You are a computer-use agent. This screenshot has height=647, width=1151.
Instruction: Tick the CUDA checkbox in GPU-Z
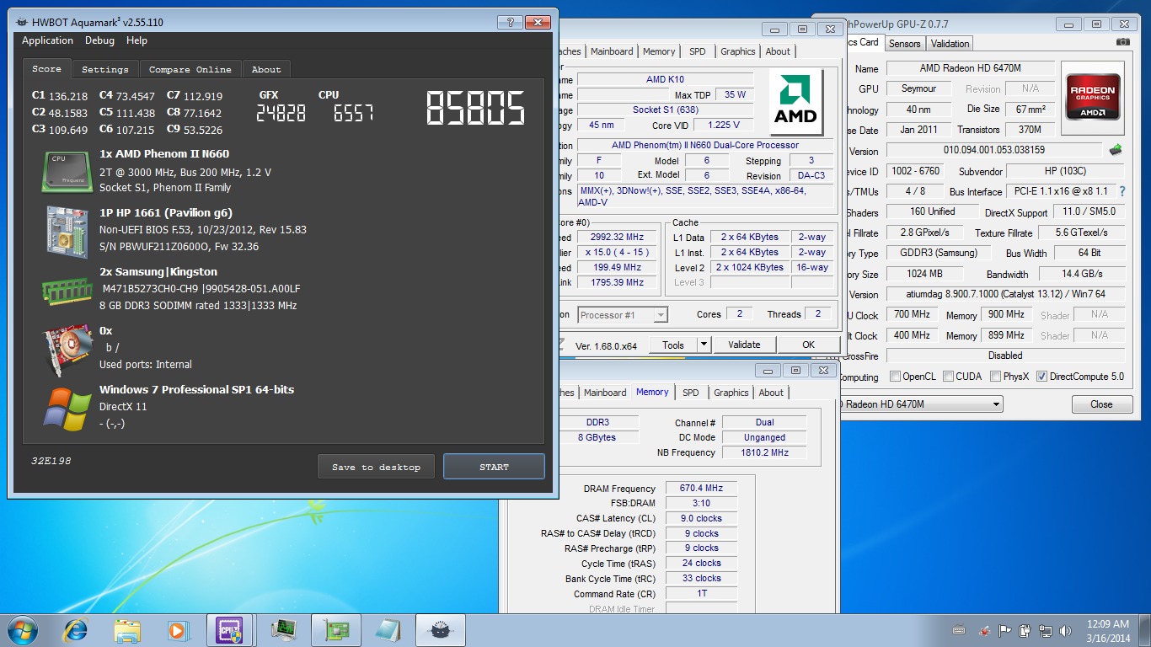click(x=949, y=377)
